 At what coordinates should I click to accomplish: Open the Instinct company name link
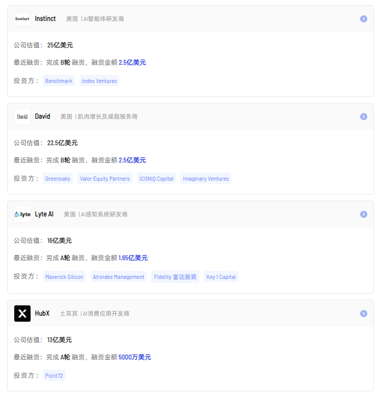point(45,19)
